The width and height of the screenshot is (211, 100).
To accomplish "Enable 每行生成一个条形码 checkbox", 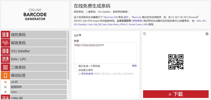I will click(76, 66).
